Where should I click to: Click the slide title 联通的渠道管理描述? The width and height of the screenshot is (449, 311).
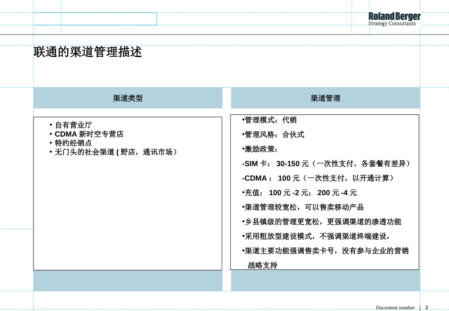(87, 52)
